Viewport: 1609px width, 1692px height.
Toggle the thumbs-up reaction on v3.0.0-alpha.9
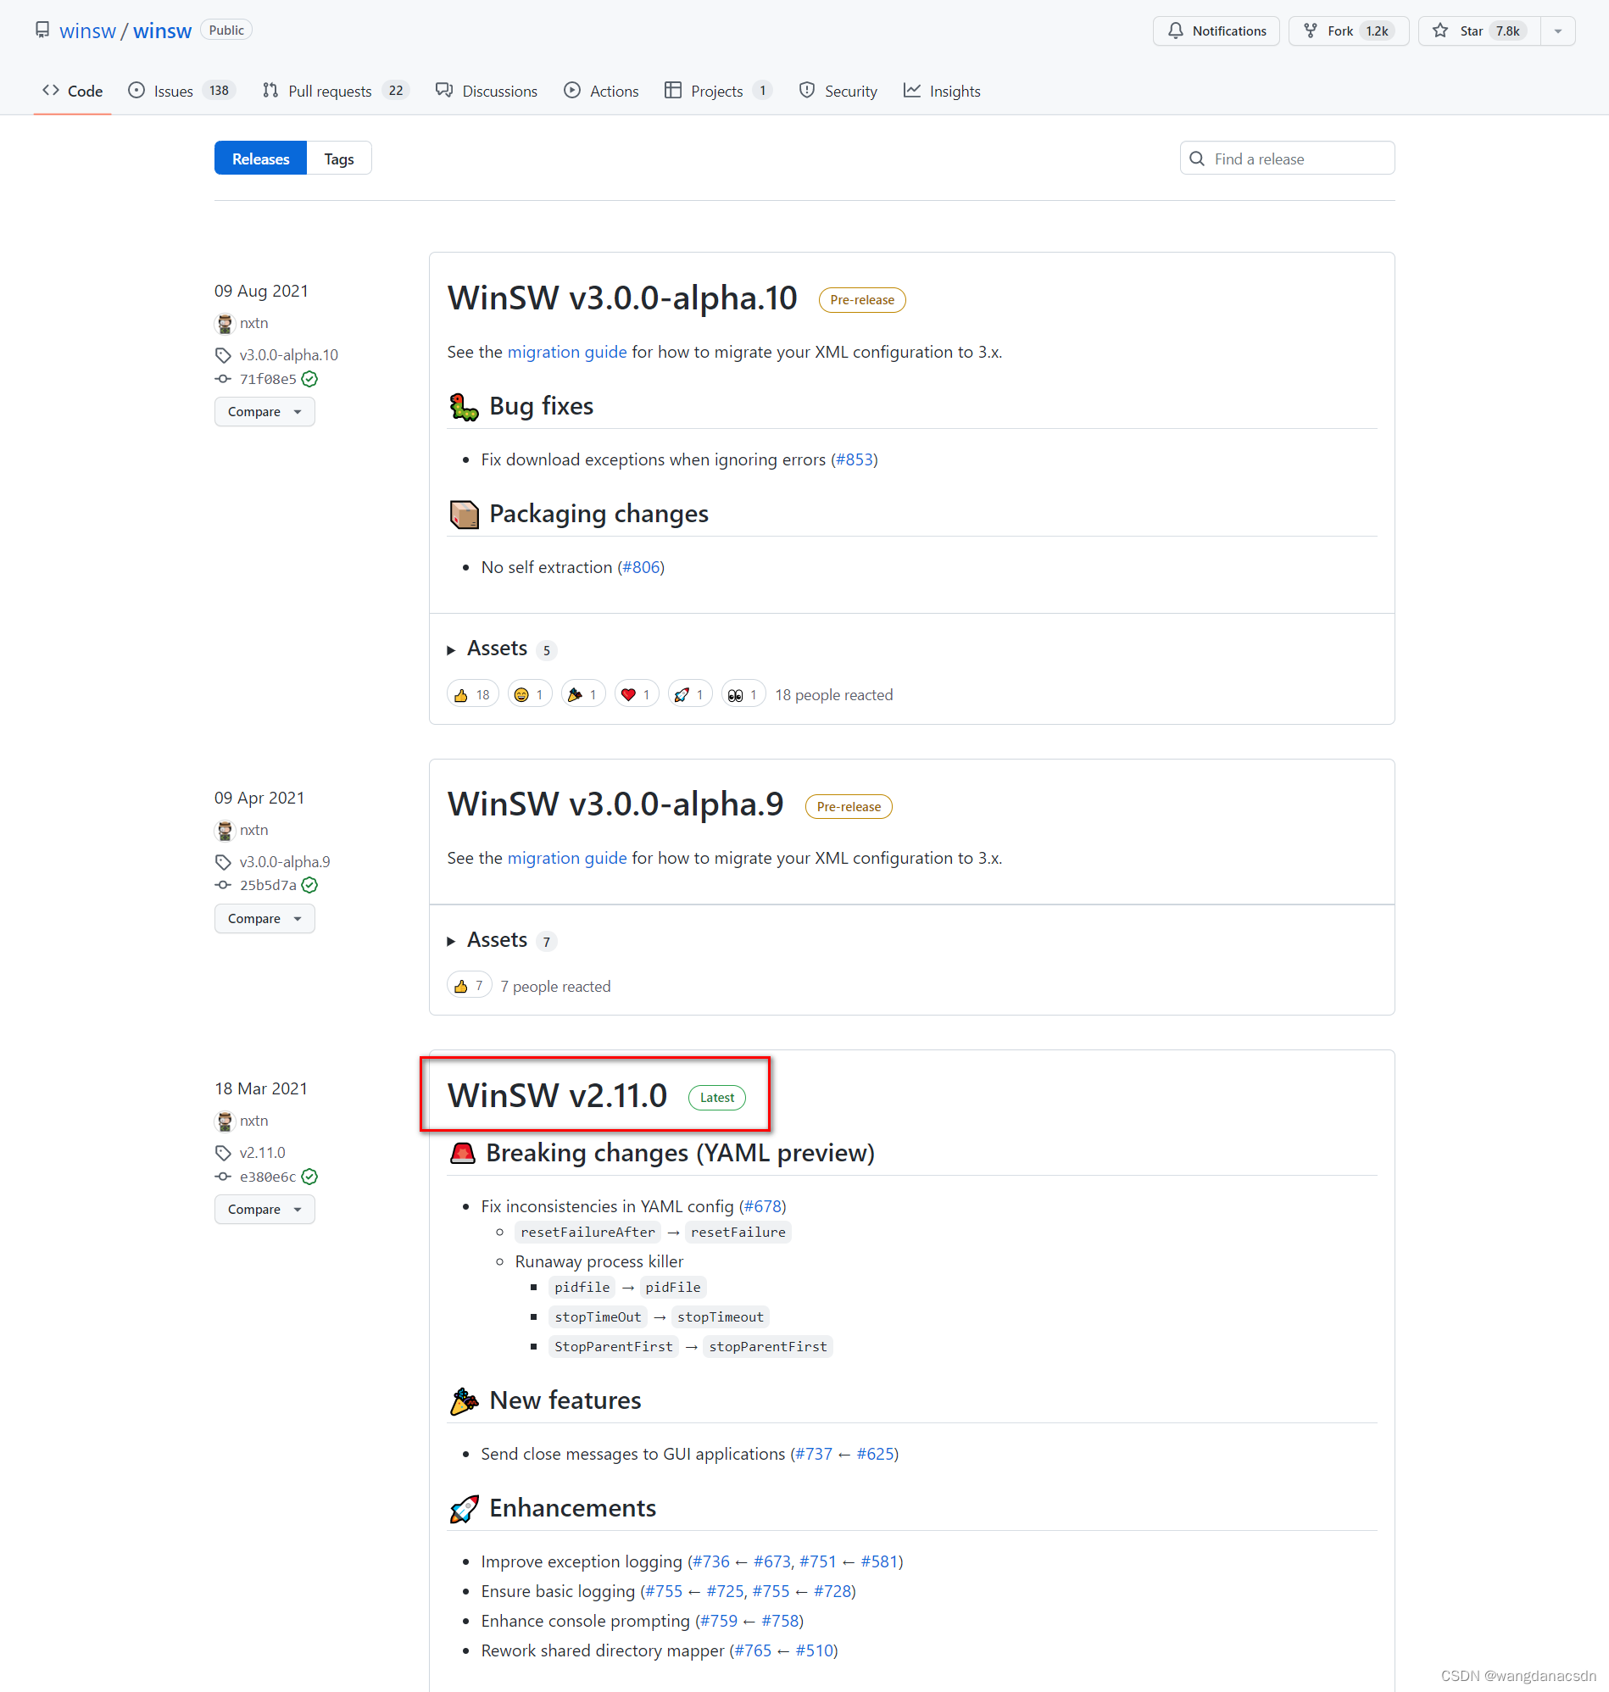(469, 984)
